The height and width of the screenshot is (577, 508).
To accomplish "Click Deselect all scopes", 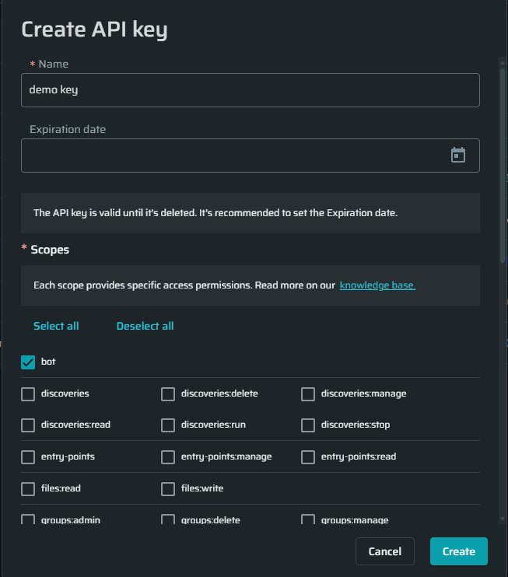I will [145, 326].
